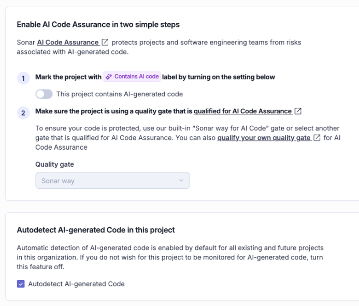Open 'qualified for AI Code Assurance' link

[242, 111]
